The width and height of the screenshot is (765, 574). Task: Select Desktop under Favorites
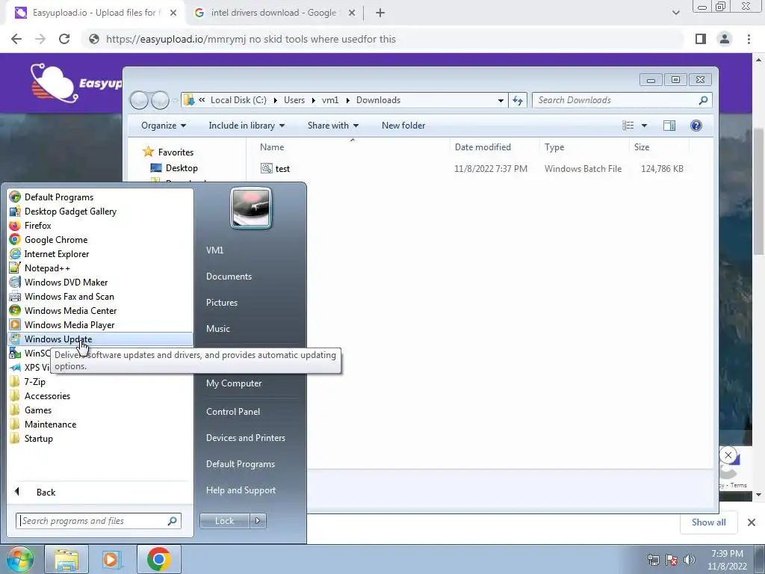click(x=182, y=168)
